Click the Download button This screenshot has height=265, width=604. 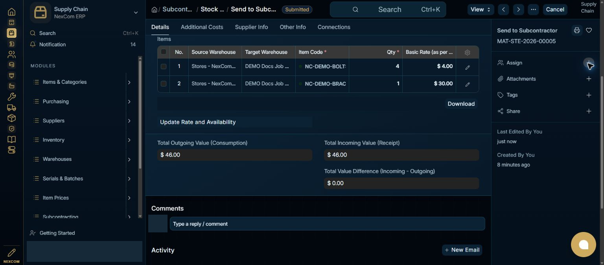click(461, 104)
